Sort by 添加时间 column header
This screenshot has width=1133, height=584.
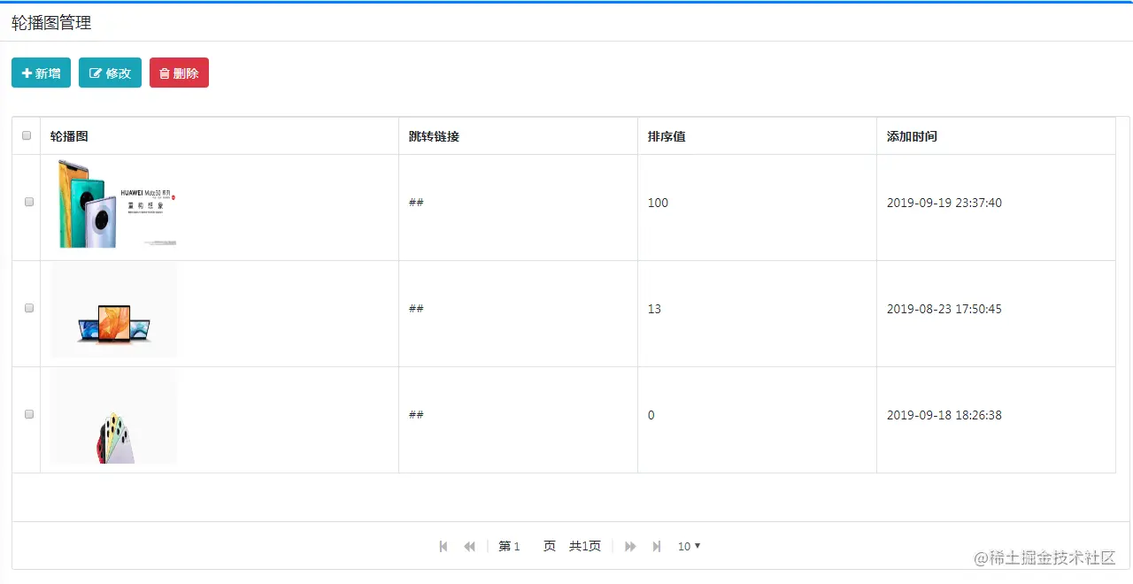(x=996, y=136)
